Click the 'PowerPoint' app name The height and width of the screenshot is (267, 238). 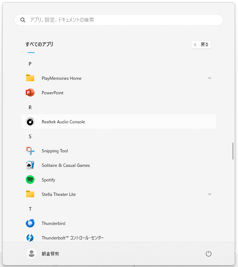click(53, 93)
